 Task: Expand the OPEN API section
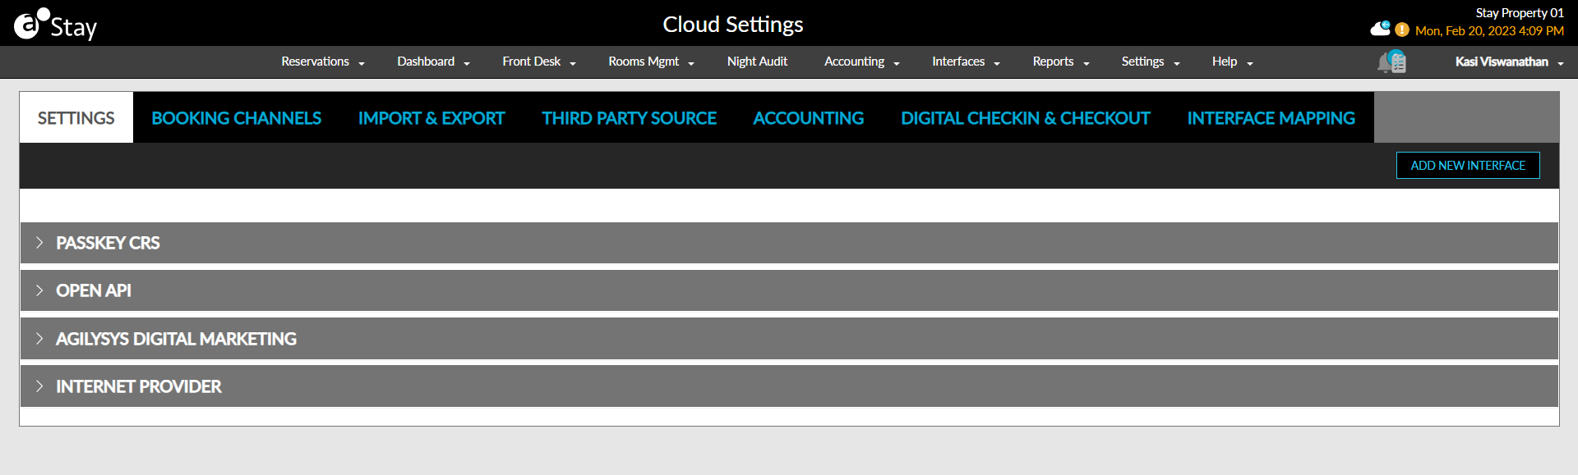[789, 290]
